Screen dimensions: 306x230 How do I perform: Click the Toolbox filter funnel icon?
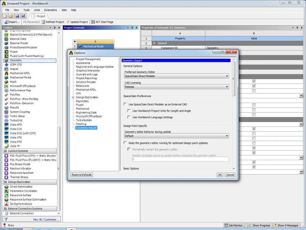click(6, 219)
